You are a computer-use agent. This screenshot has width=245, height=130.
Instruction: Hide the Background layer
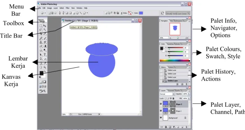(161, 118)
